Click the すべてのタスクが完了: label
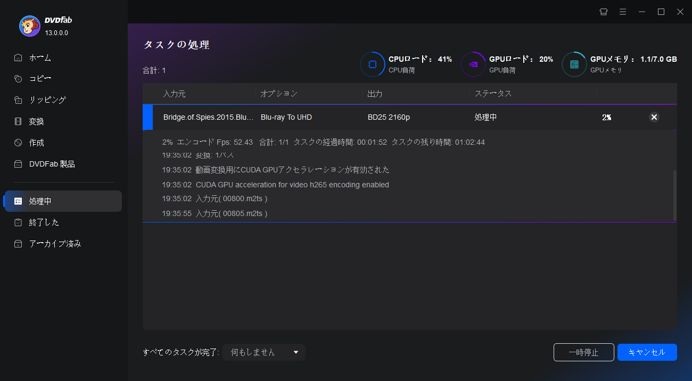 click(181, 352)
